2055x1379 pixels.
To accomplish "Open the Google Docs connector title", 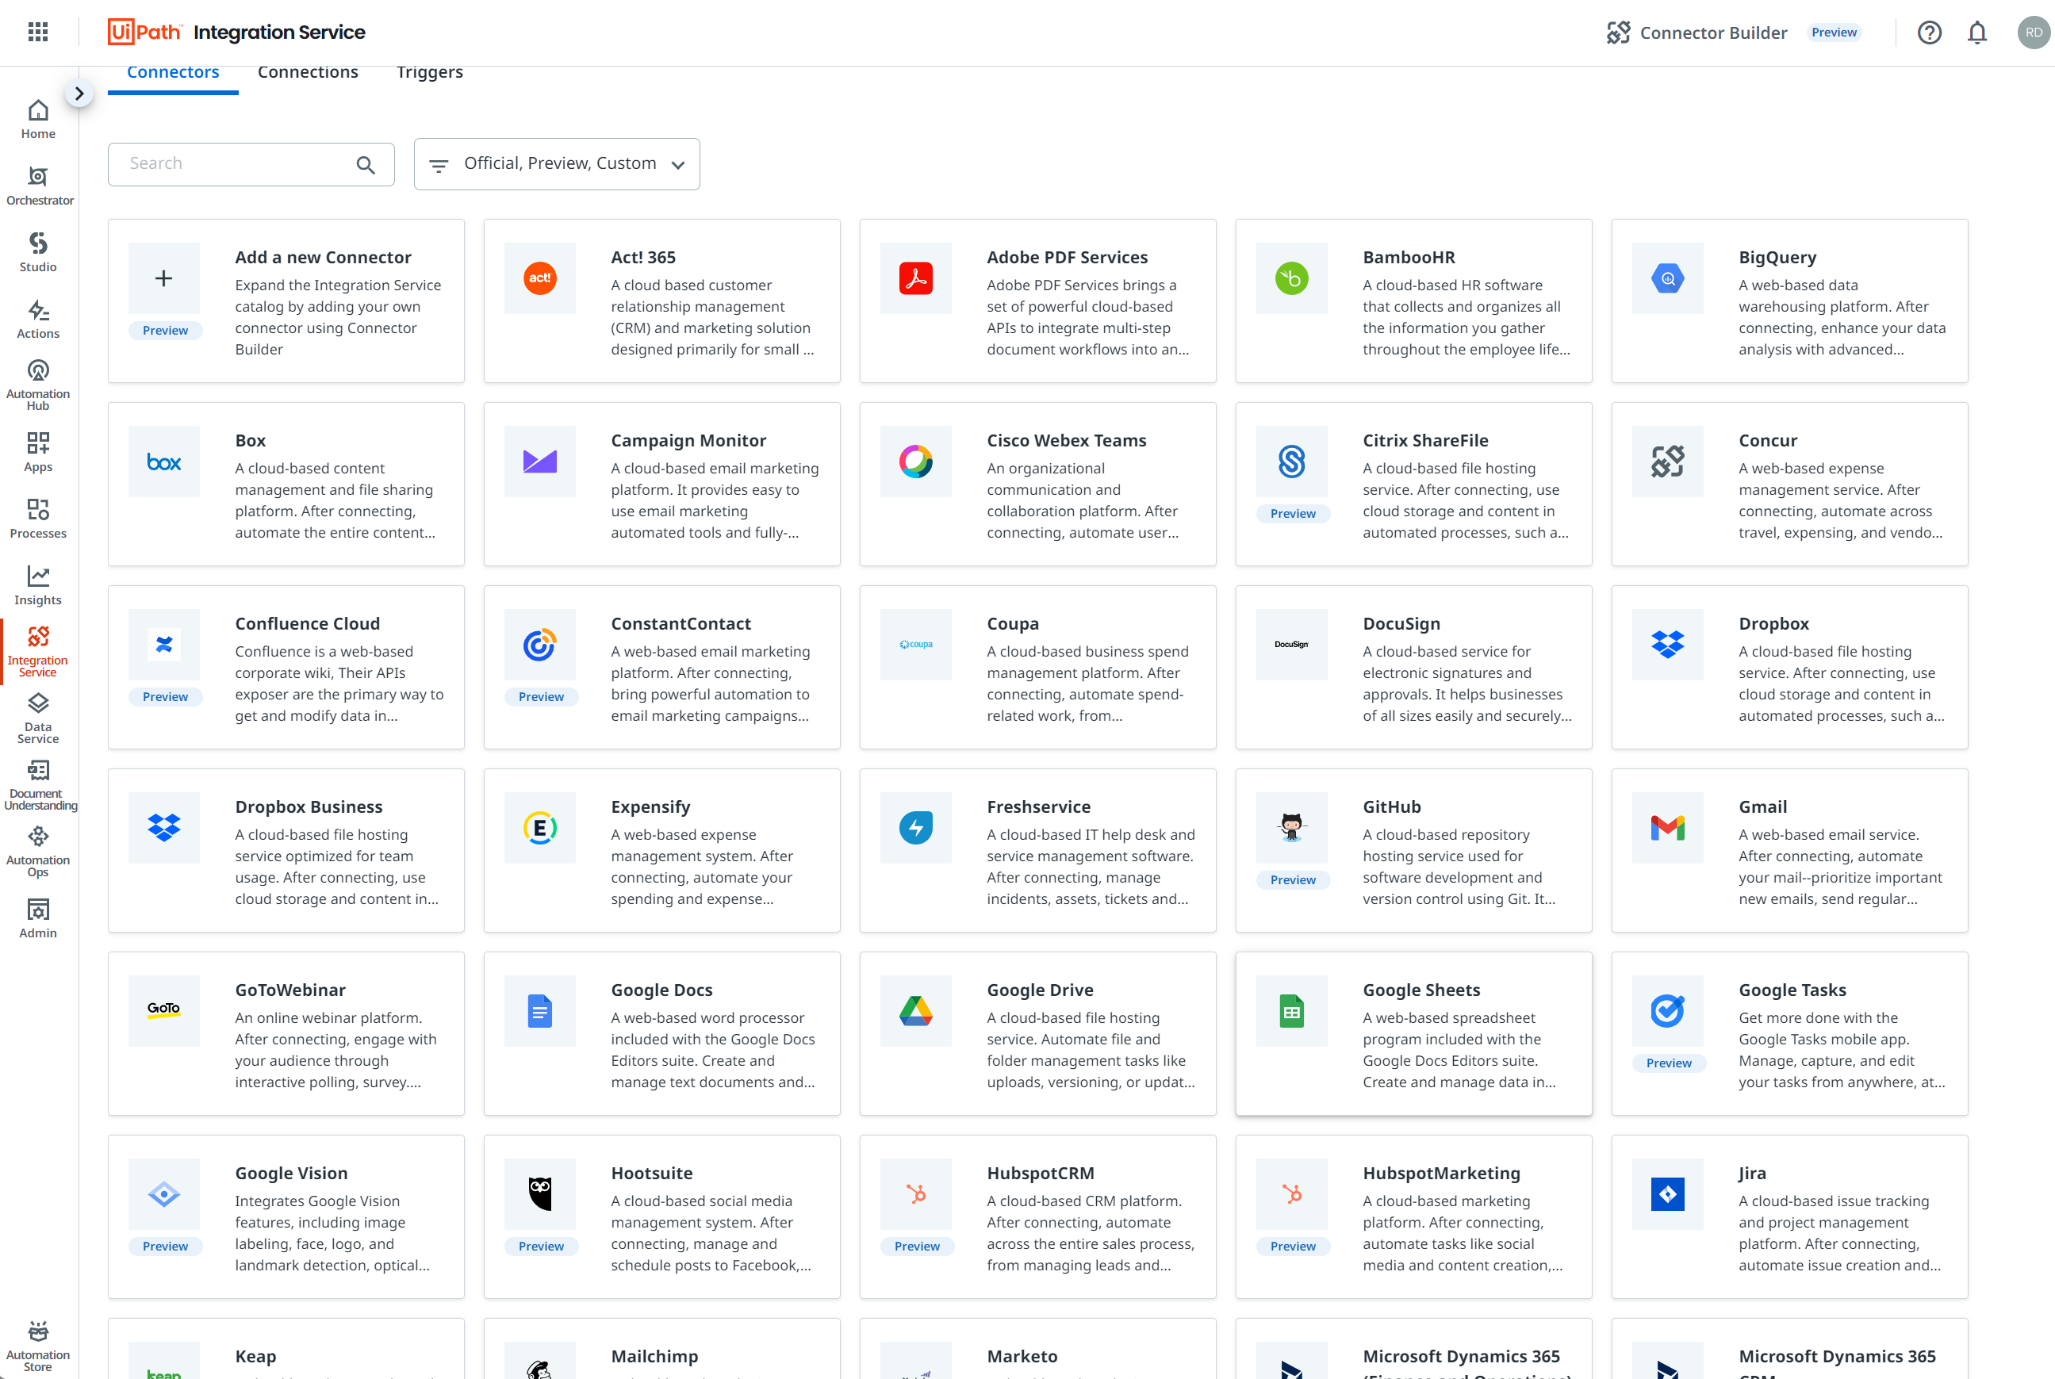I will [661, 990].
